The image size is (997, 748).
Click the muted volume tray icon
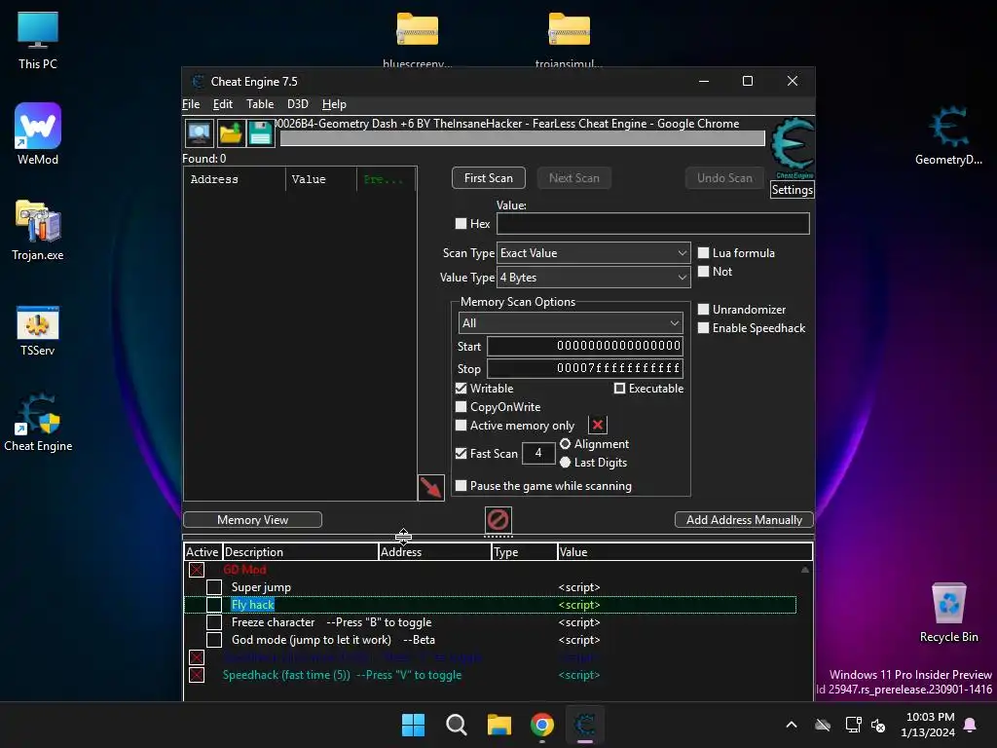(x=879, y=725)
